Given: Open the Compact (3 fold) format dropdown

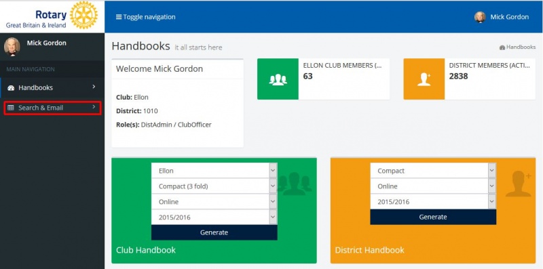Looking at the screenshot, I should 214,186.
